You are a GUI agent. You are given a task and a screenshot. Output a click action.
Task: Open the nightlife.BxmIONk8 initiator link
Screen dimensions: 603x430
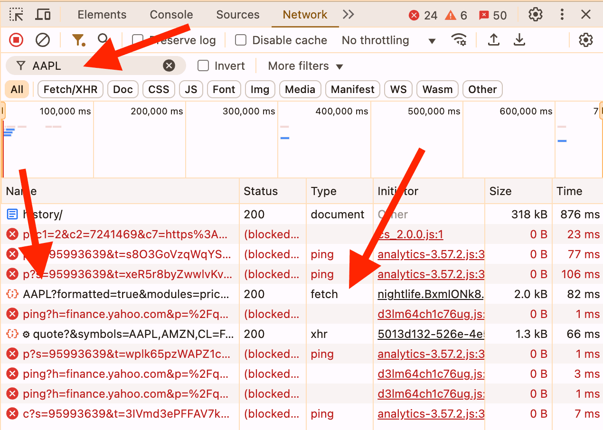pos(431,294)
